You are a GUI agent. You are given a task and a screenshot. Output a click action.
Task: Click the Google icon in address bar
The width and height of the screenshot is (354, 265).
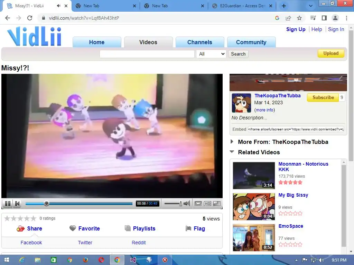pyautogui.click(x=277, y=18)
